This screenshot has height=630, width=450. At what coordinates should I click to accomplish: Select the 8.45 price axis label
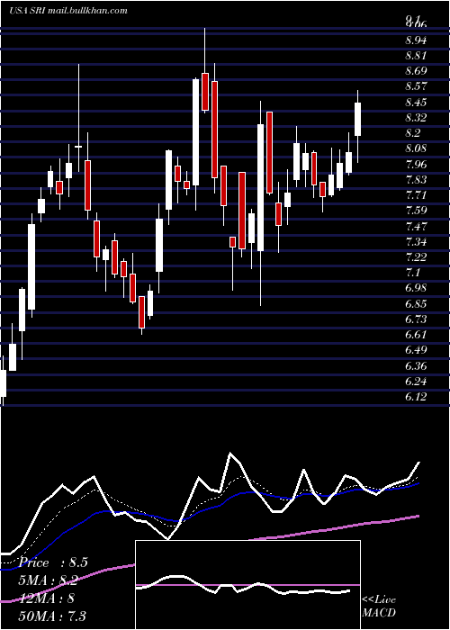416,102
